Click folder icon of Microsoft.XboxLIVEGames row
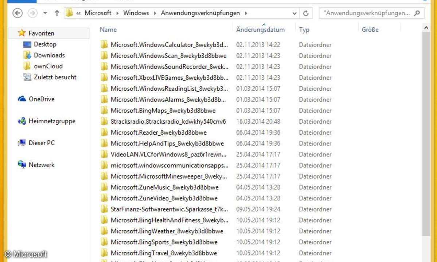 coord(104,77)
